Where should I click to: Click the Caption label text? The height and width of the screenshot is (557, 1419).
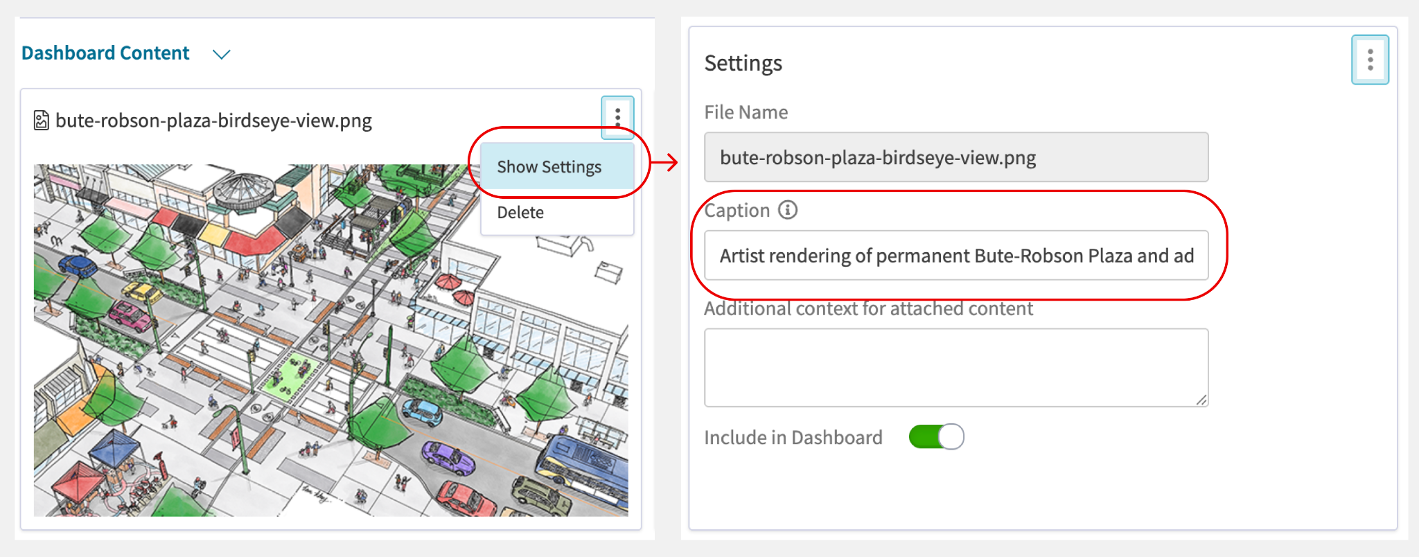click(737, 210)
